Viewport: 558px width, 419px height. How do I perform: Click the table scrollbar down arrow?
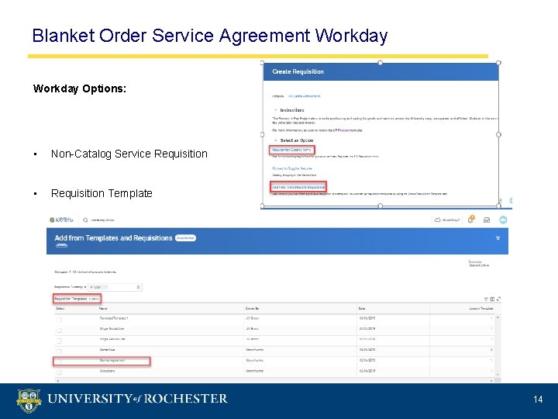click(498, 375)
